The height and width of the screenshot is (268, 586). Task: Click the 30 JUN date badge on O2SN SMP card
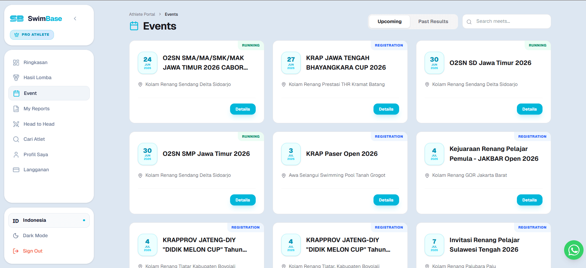click(x=147, y=154)
